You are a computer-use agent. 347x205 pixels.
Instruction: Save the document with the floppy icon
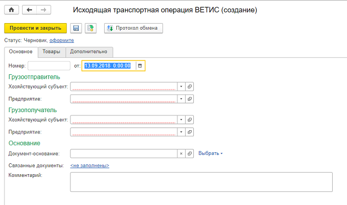click(76, 28)
